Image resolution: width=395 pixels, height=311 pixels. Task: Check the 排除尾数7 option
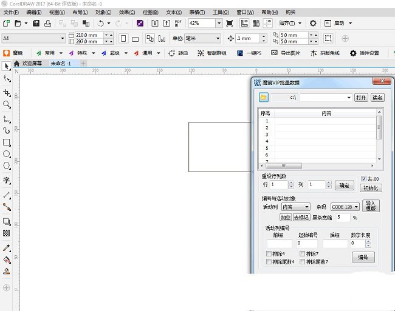302,262
